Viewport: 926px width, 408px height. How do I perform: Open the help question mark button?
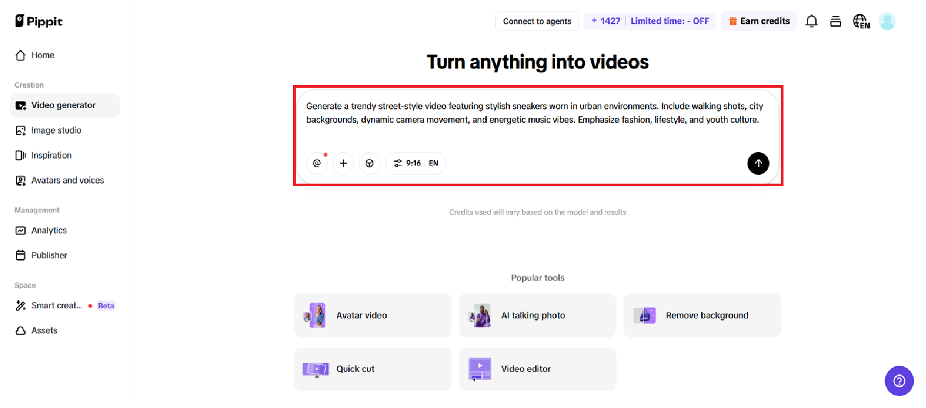(899, 380)
